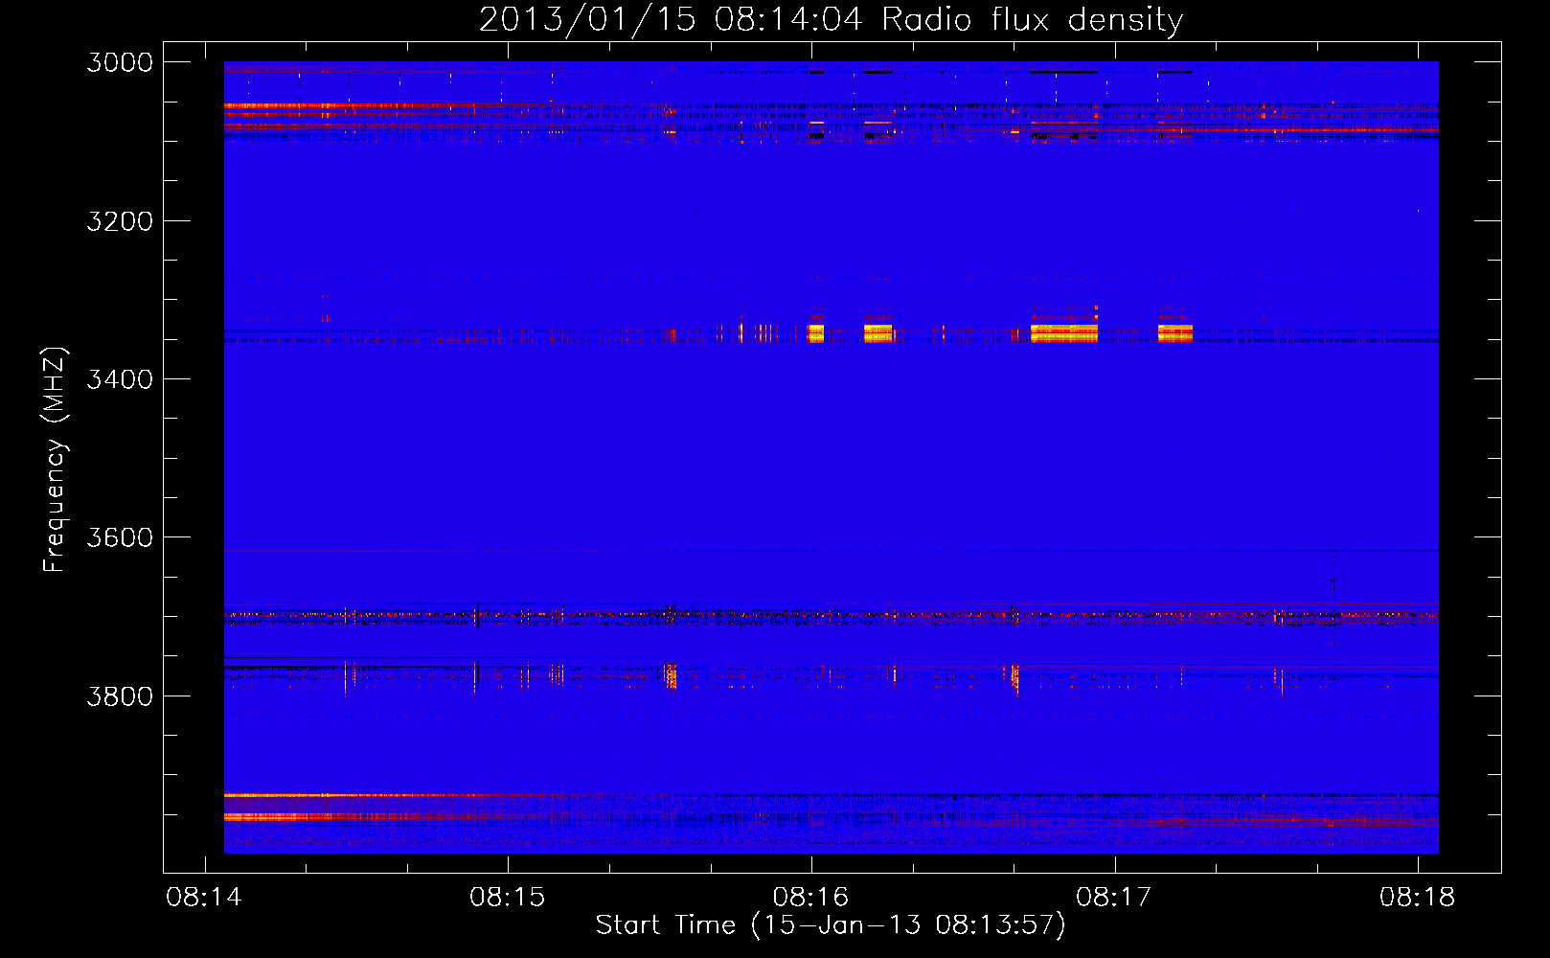Select the 3800 frequency tick label
This screenshot has height=958, width=1550.
[x=120, y=696]
